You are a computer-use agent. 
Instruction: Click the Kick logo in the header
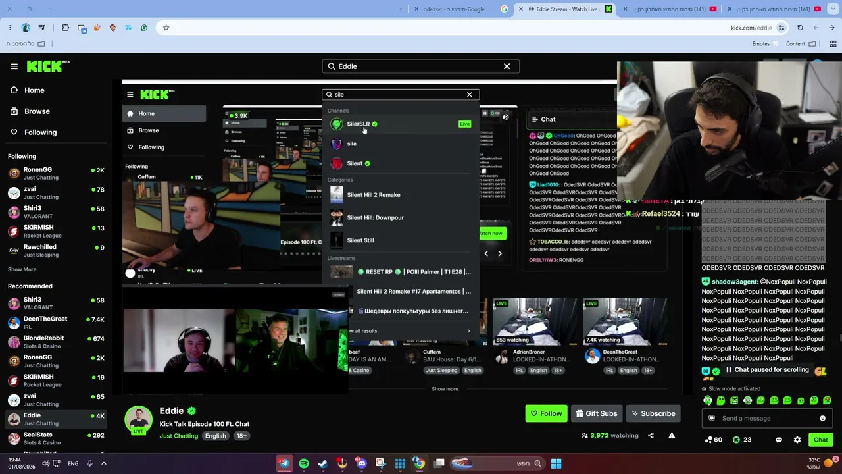[x=47, y=66]
